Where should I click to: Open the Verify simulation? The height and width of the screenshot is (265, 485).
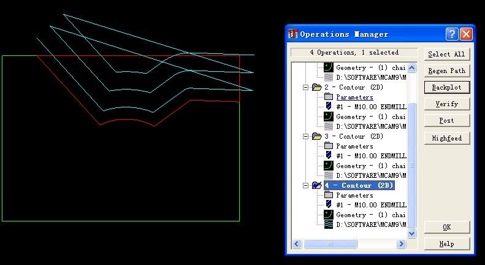[446, 104]
